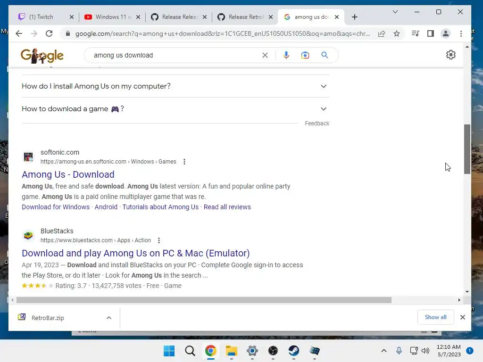Open a new browser tab
The width and height of the screenshot is (483, 362).
tap(355, 17)
